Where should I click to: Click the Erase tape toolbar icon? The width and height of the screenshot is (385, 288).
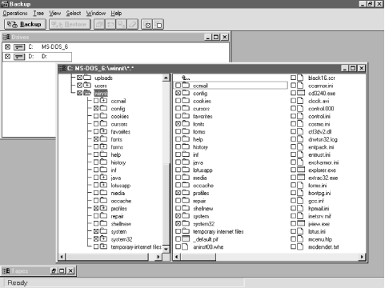pos(133,25)
